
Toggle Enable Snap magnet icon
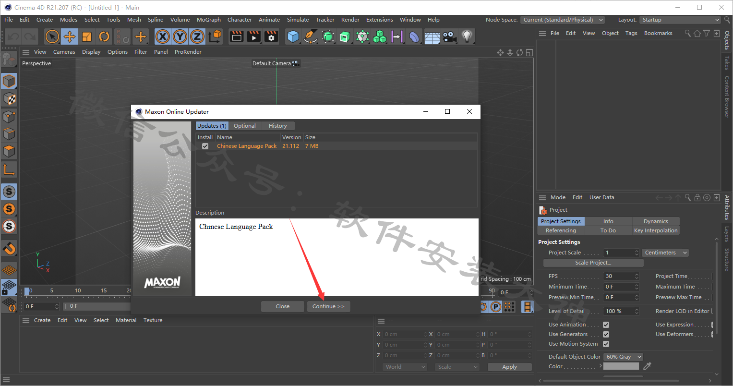(9, 248)
